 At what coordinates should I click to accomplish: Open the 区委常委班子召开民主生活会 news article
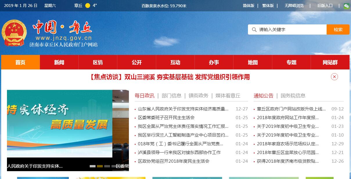pyautogui.click(x=166, y=118)
